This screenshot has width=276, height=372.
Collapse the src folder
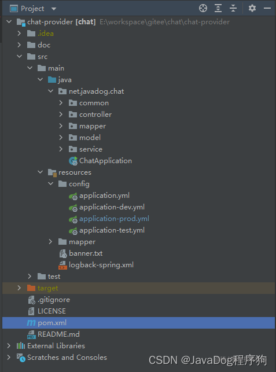(x=19, y=57)
